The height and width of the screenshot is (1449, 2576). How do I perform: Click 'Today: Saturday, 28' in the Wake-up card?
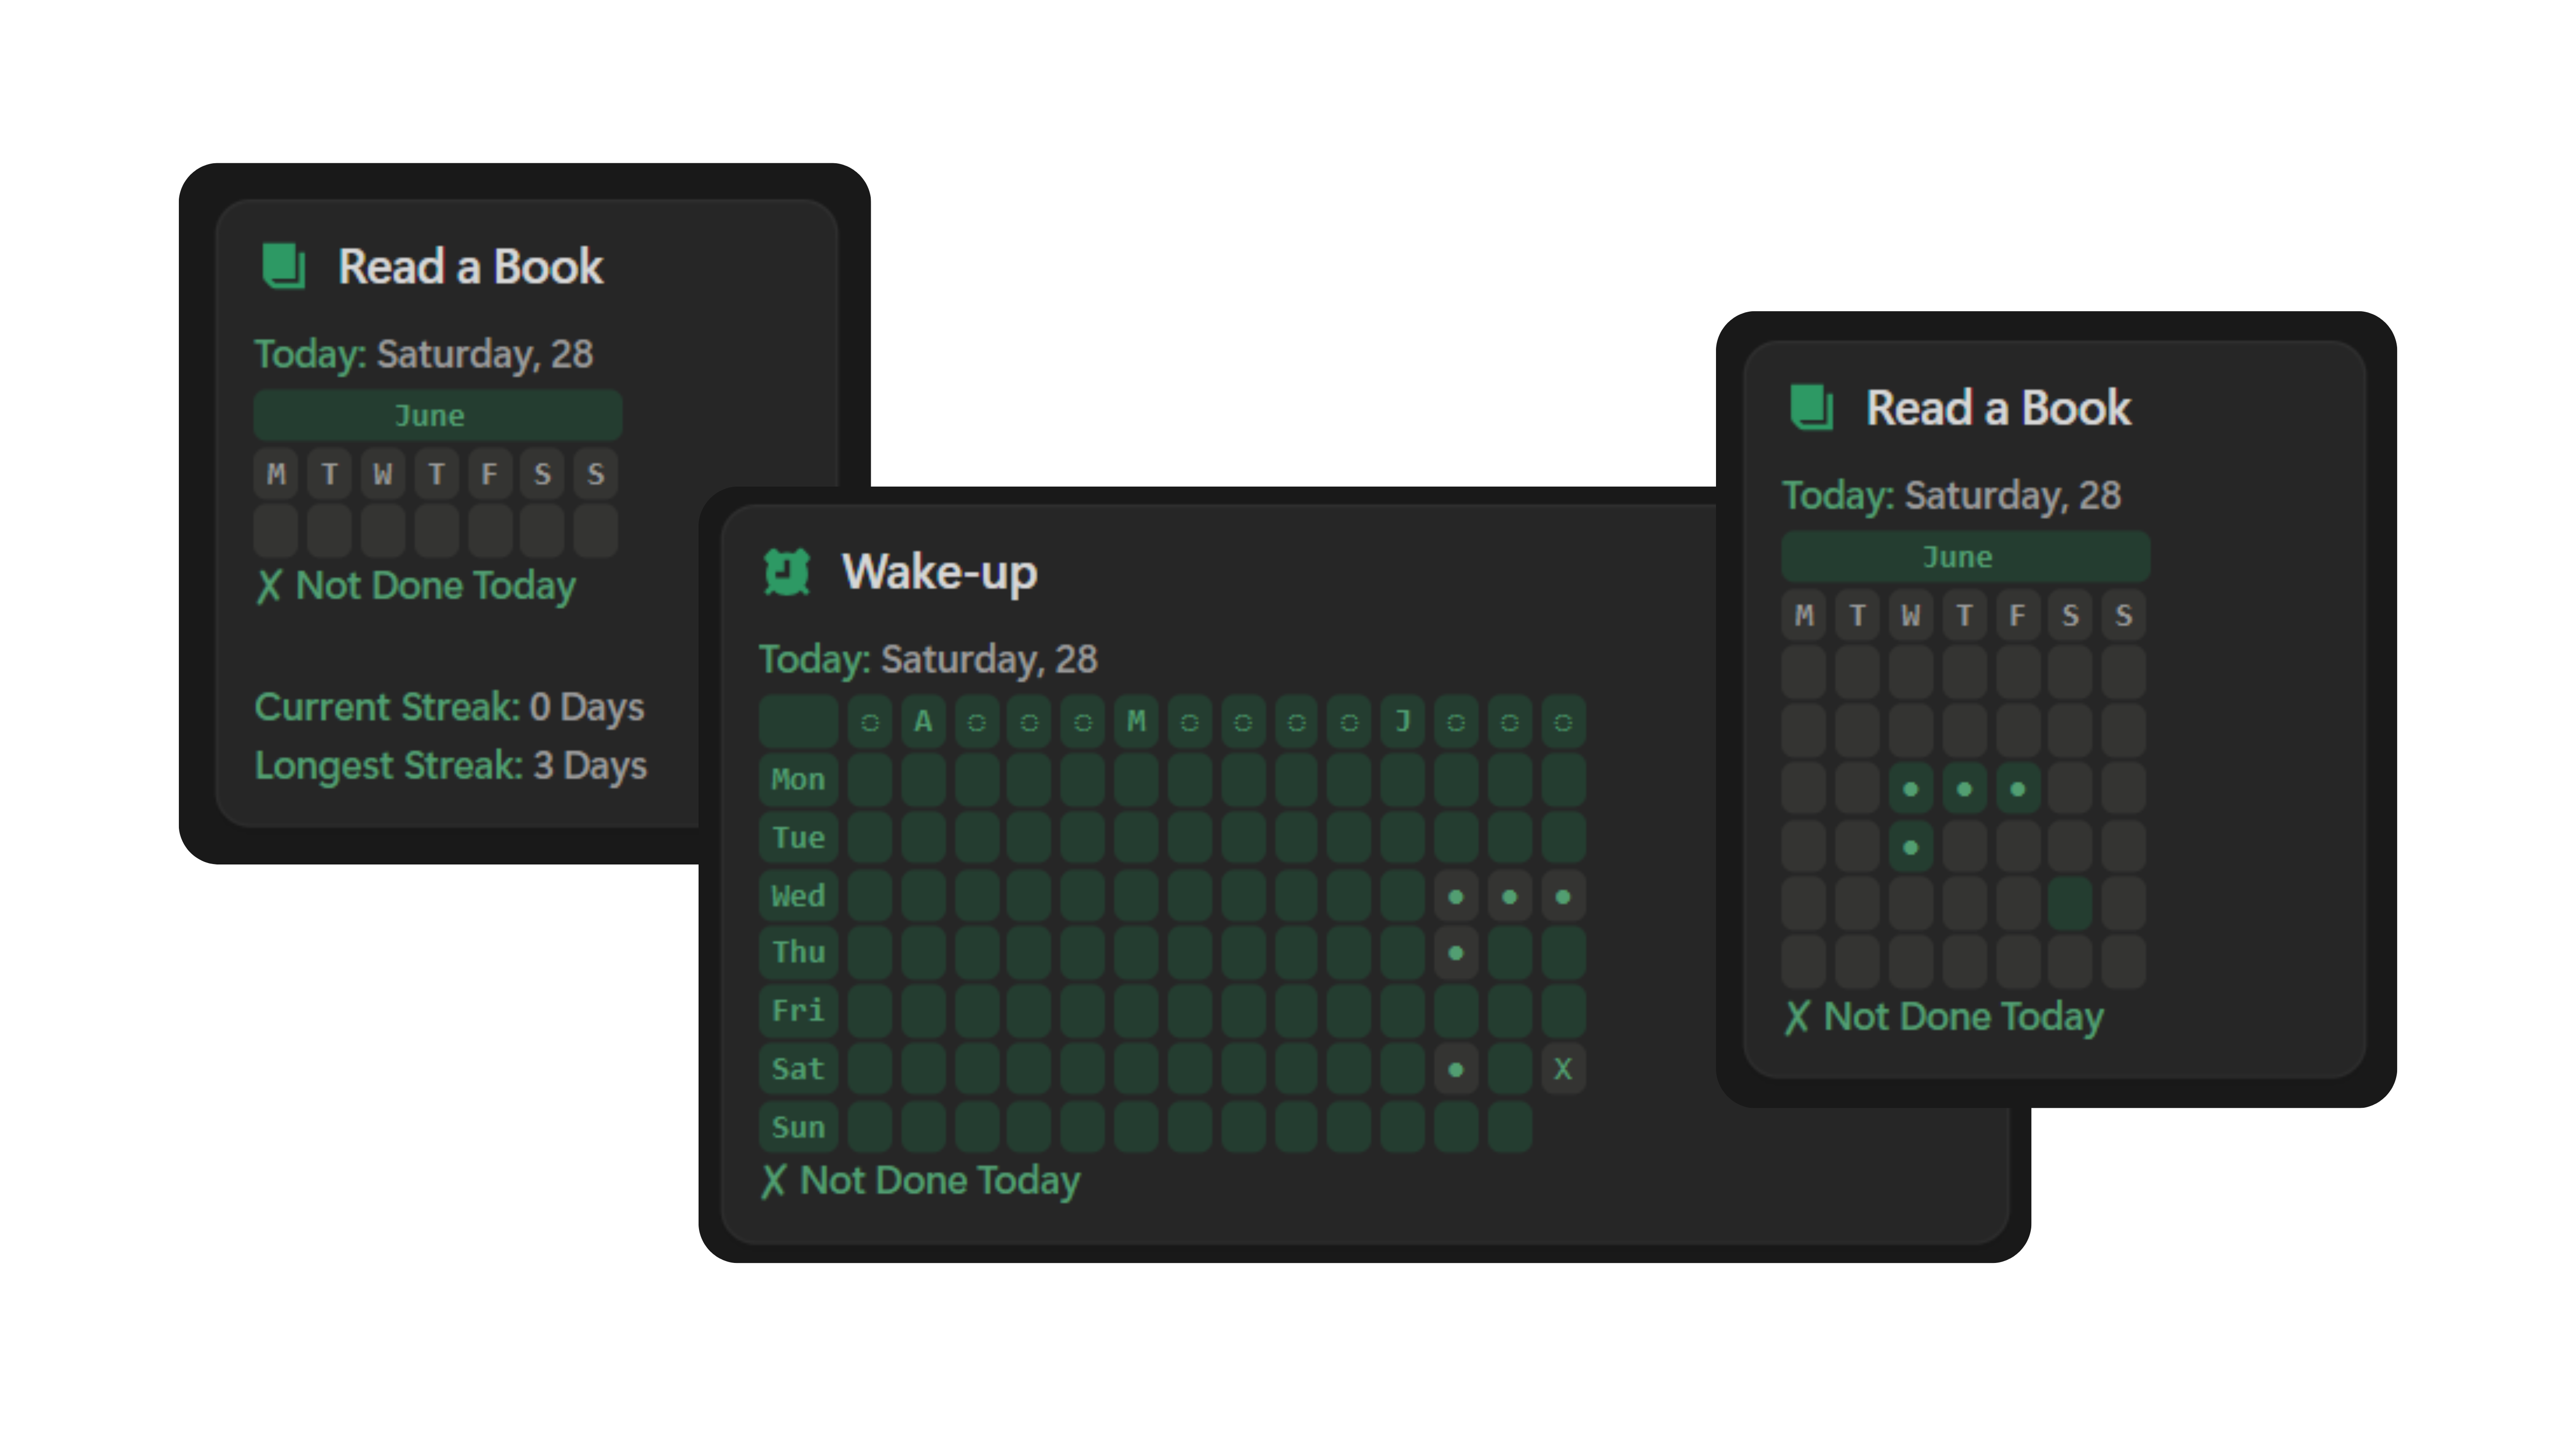coord(928,659)
